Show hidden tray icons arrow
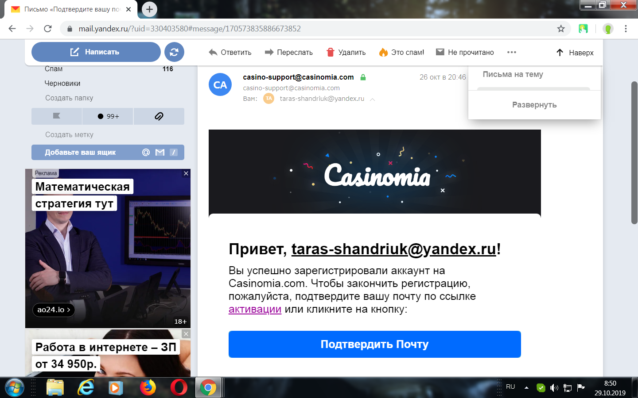Image resolution: width=638 pixels, height=398 pixels. click(x=526, y=388)
